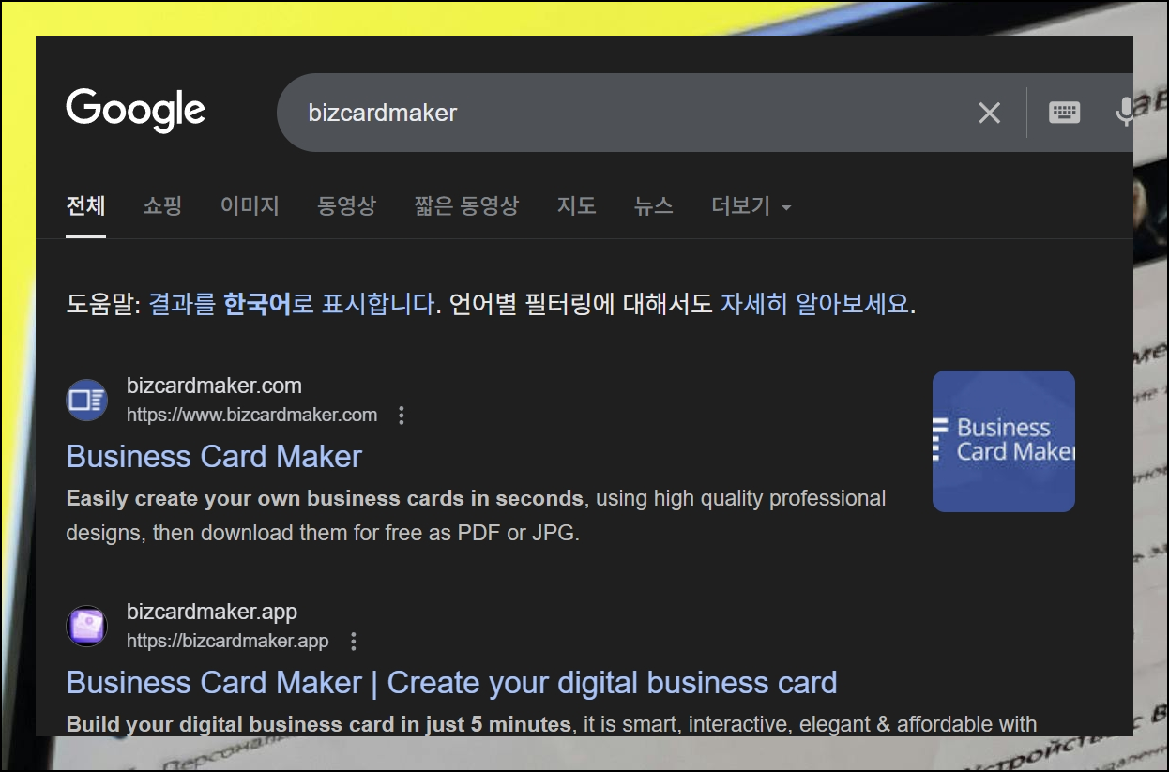Click the 자세히 알아보세요 link
1169x772 pixels.
(x=814, y=304)
